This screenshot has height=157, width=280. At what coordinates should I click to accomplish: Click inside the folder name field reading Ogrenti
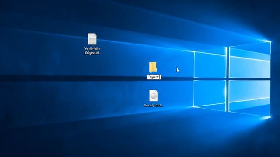pos(154,77)
